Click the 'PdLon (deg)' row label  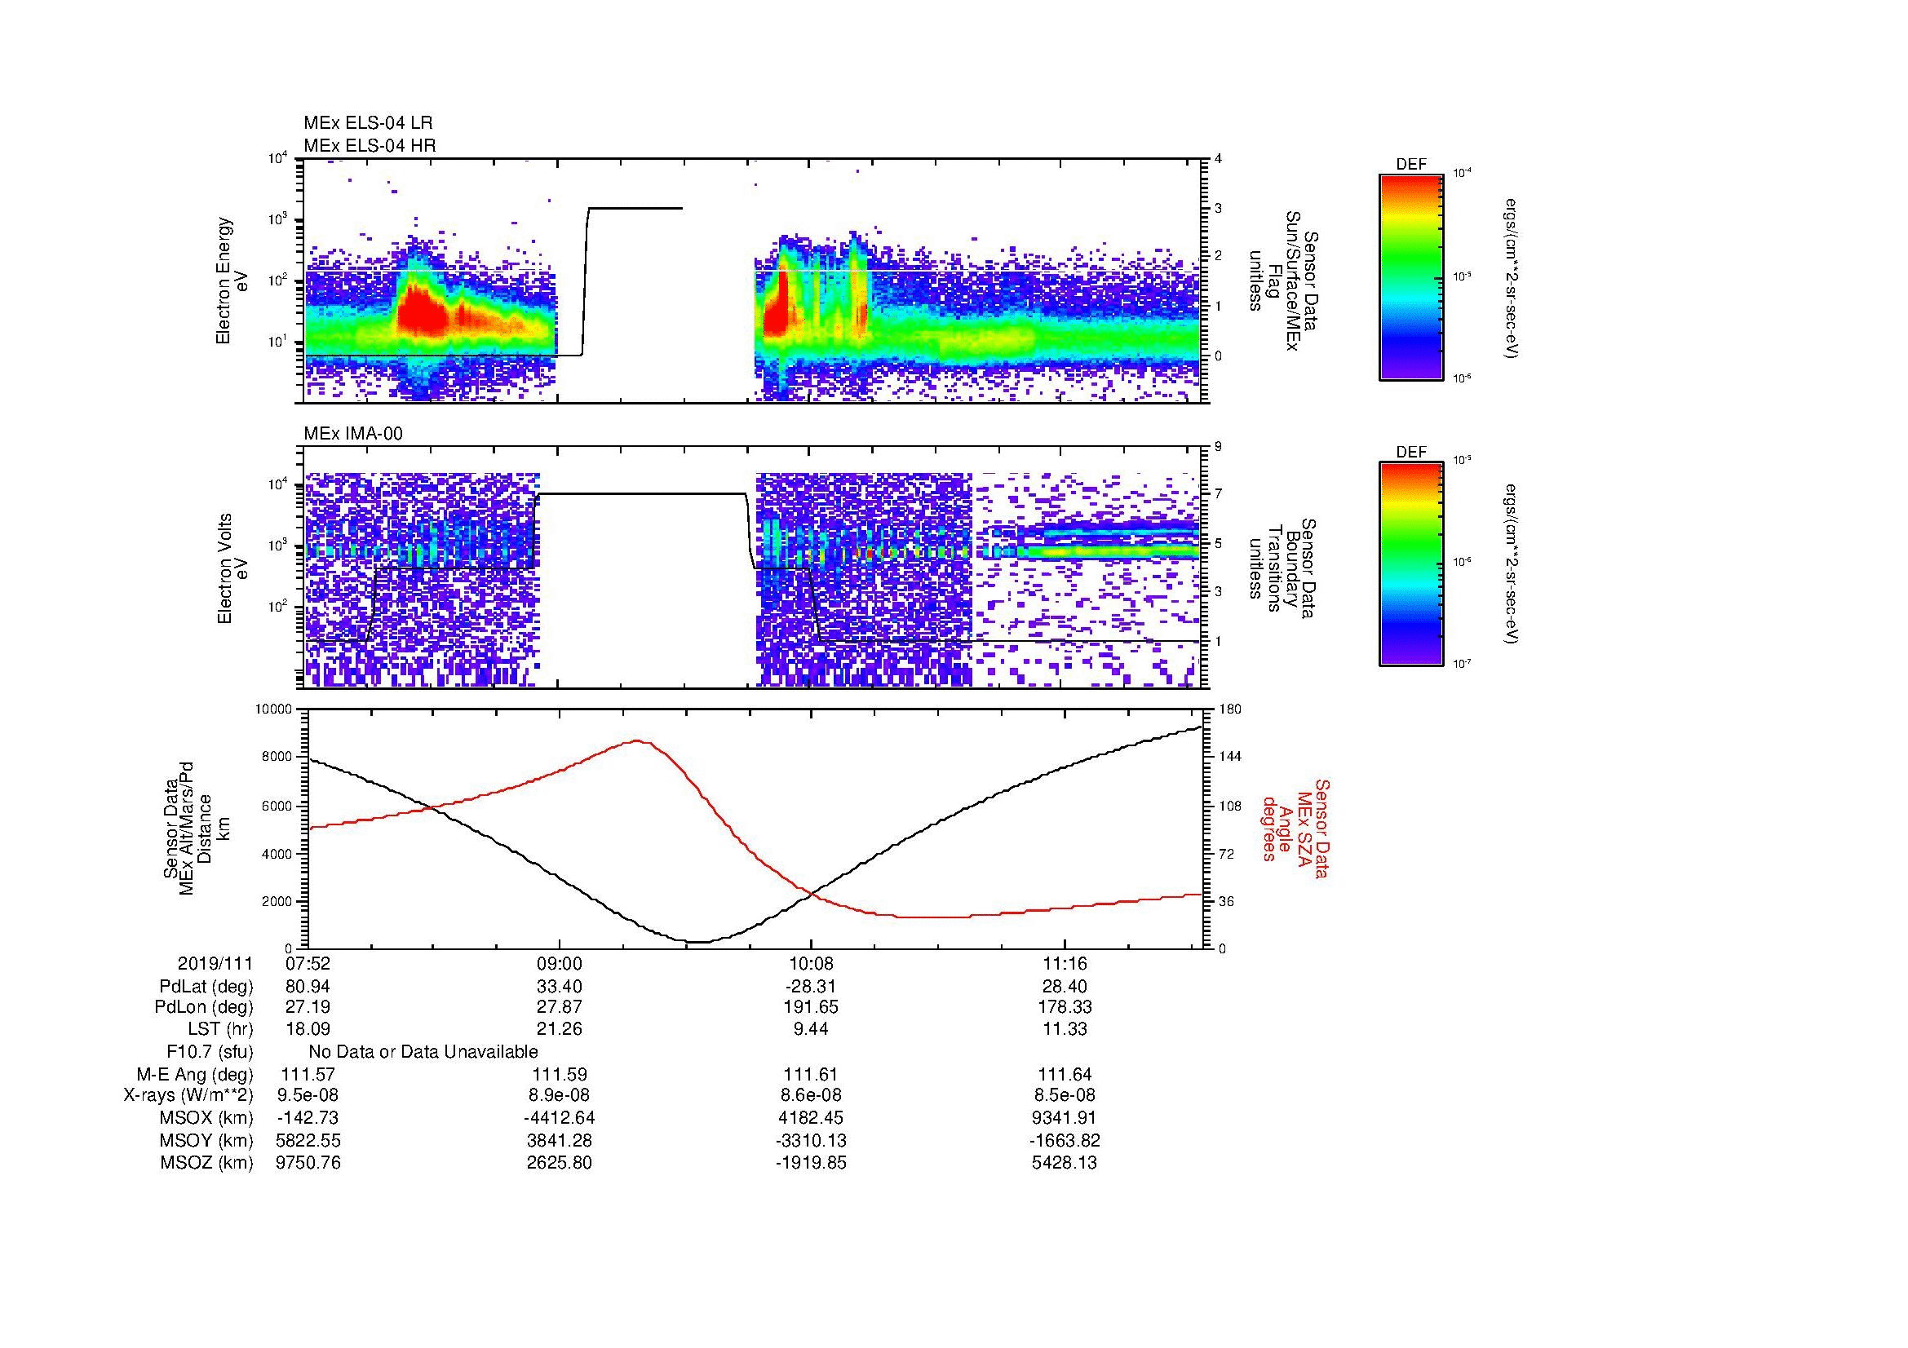(x=204, y=1007)
